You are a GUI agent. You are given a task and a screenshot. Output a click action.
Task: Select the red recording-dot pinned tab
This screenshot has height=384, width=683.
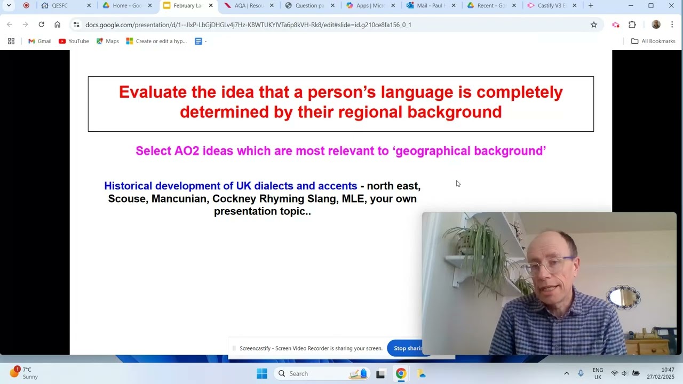26,5
